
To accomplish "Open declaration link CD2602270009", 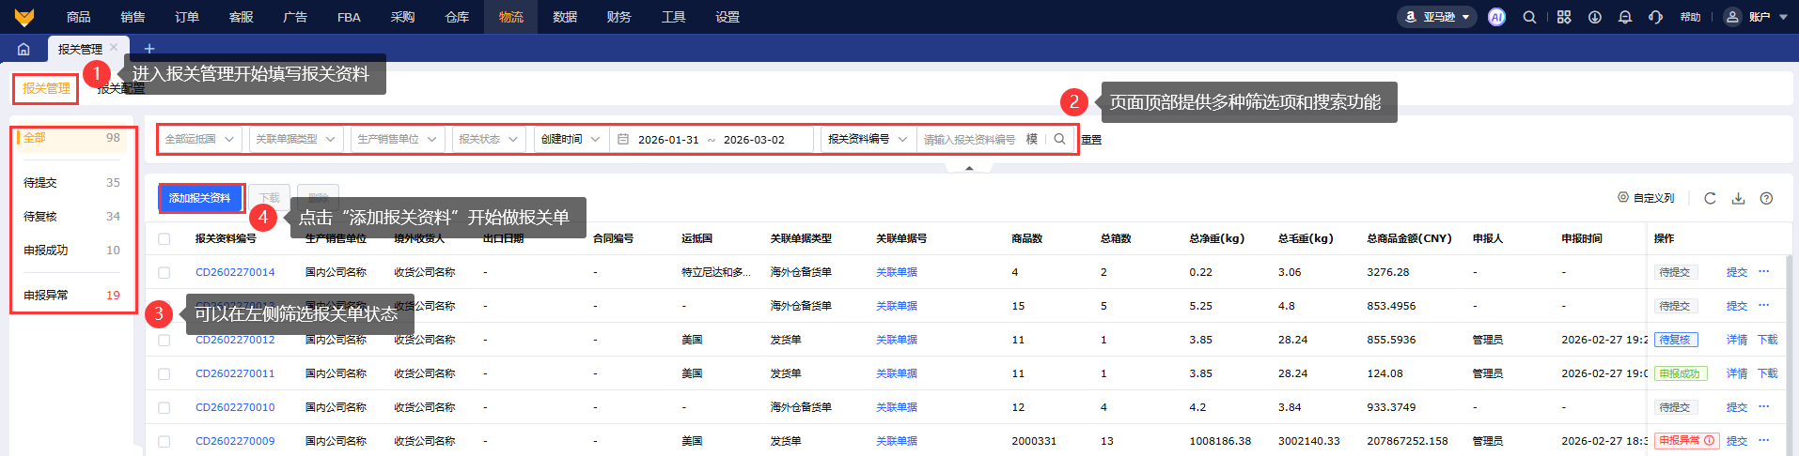I will tap(235, 441).
